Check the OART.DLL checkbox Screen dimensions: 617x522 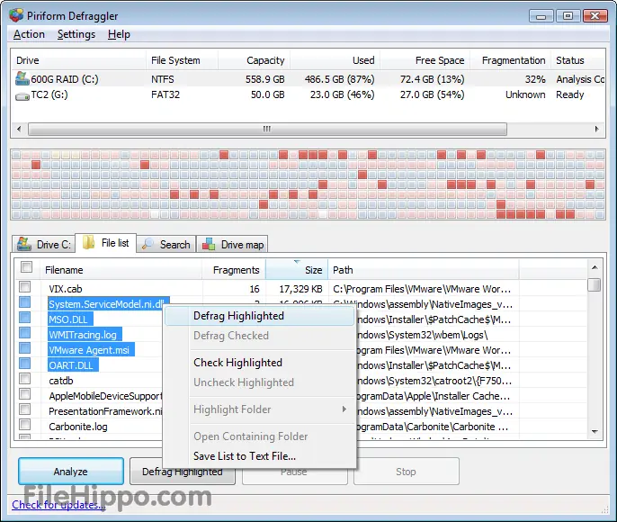point(25,364)
